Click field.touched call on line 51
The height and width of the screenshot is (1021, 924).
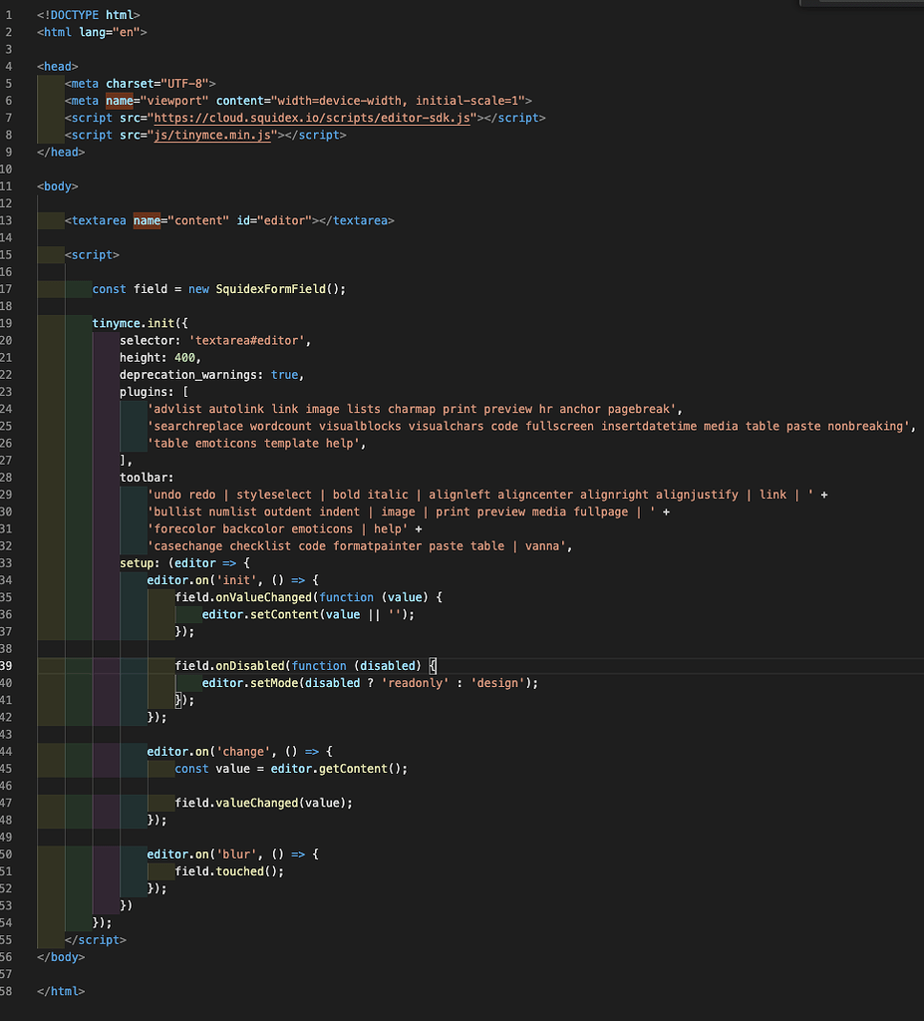[x=218, y=870]
